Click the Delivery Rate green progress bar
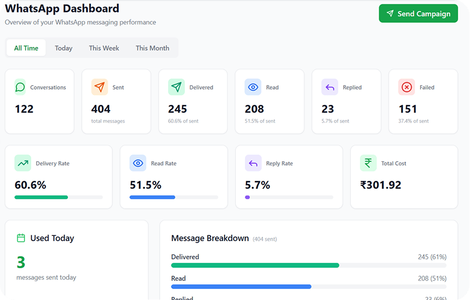The image size is (470, 300). 58,197
